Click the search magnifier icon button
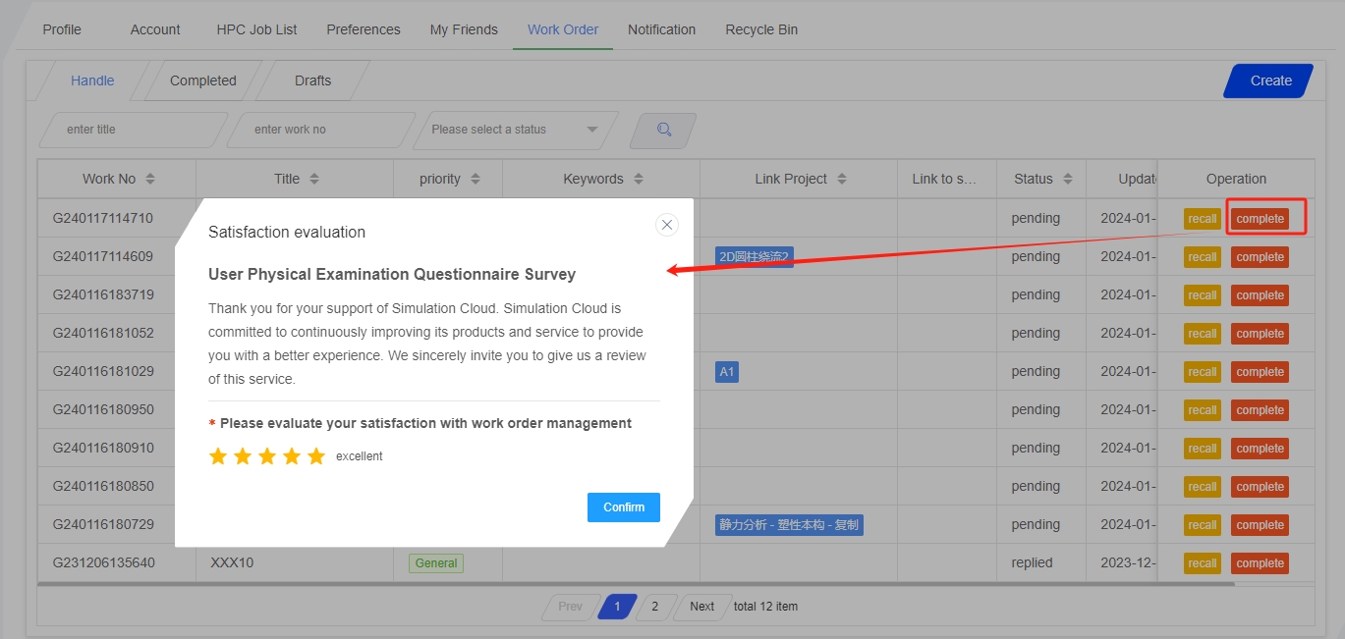 (x=664, y=130)
